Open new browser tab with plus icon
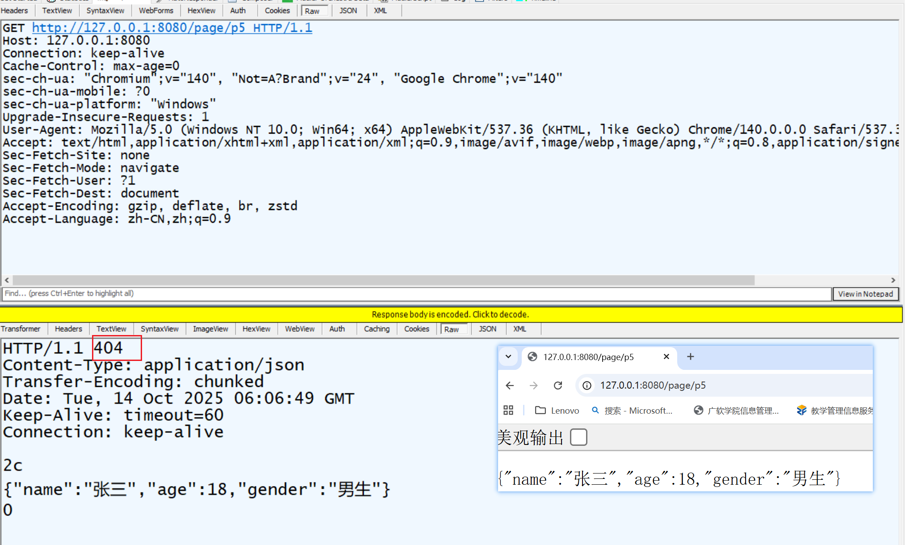 (x=690, y=356)
